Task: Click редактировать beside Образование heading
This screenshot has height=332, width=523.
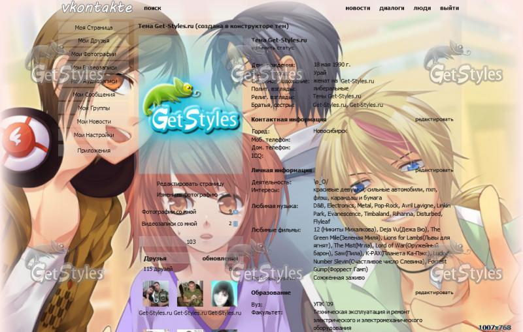Action: tap(433, 293)
